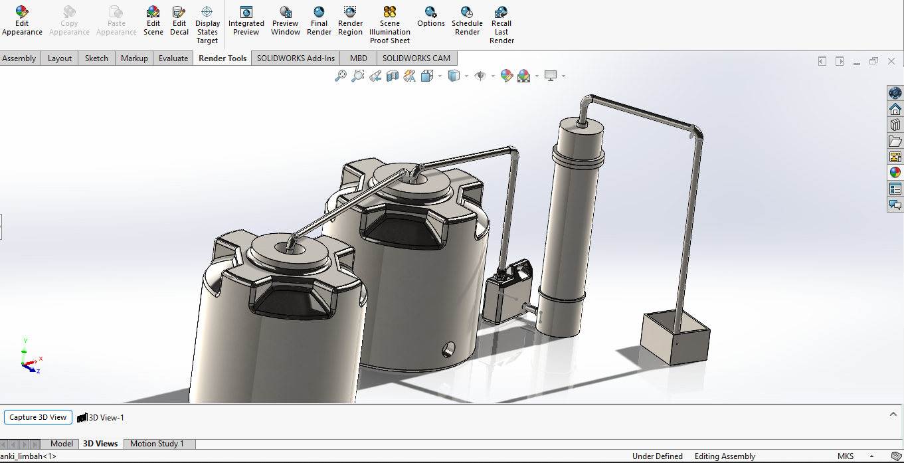The height and width of the screenshot is (463, 904).
Task: Expand Apply Scene dropdown arrow
Action: click(x=537, y=76)
